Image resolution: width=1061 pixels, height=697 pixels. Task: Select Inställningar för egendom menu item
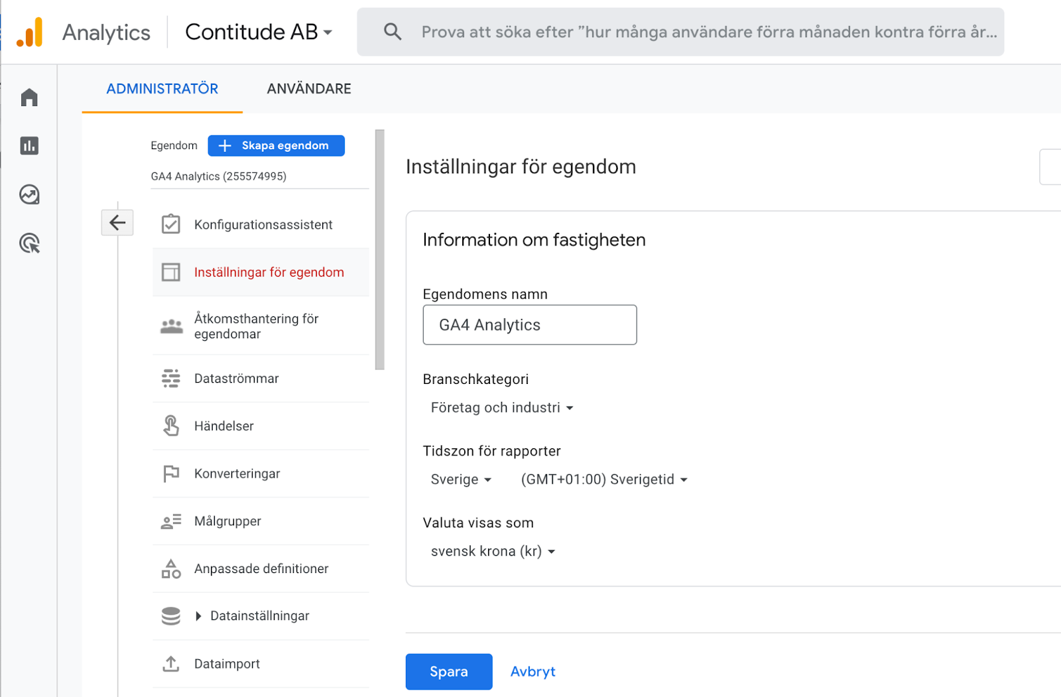tap(261, 273)
